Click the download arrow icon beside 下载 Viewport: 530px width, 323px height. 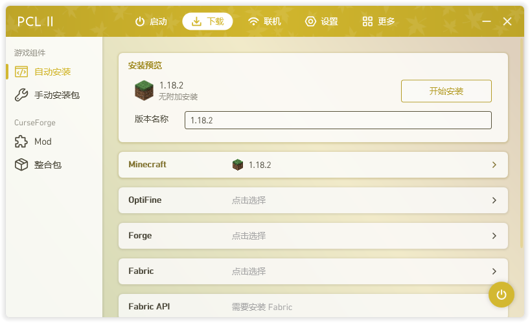click(x=196, y=21)
